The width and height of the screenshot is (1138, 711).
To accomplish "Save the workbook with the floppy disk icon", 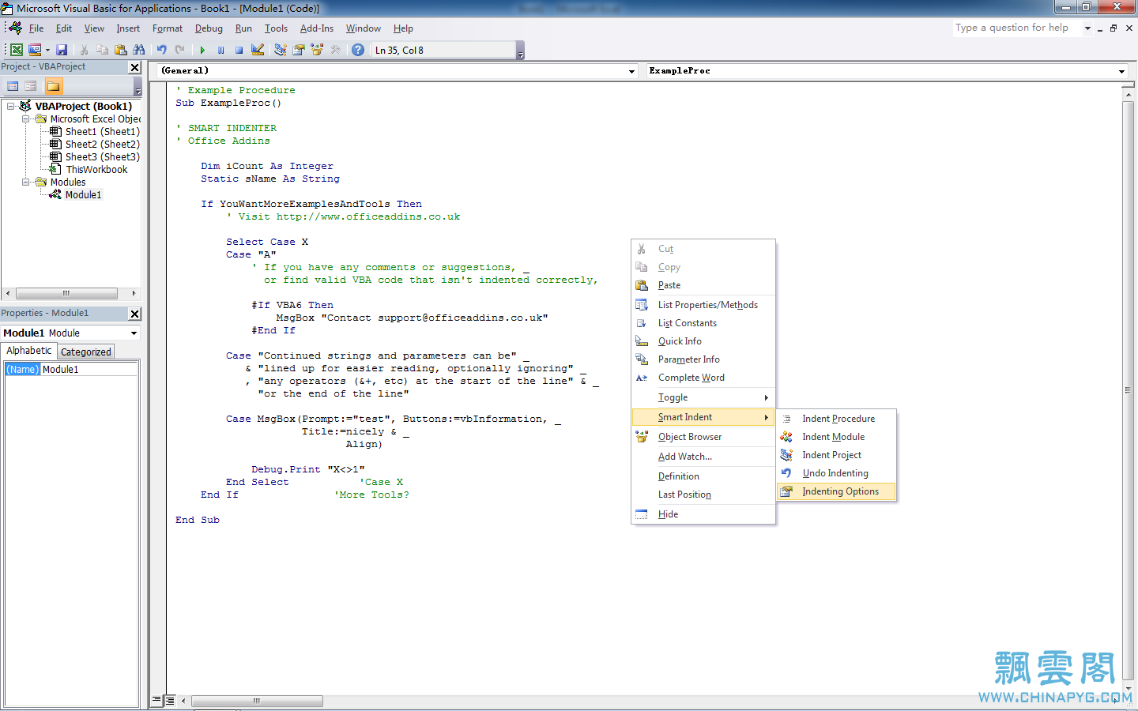I will coord(62,50).
